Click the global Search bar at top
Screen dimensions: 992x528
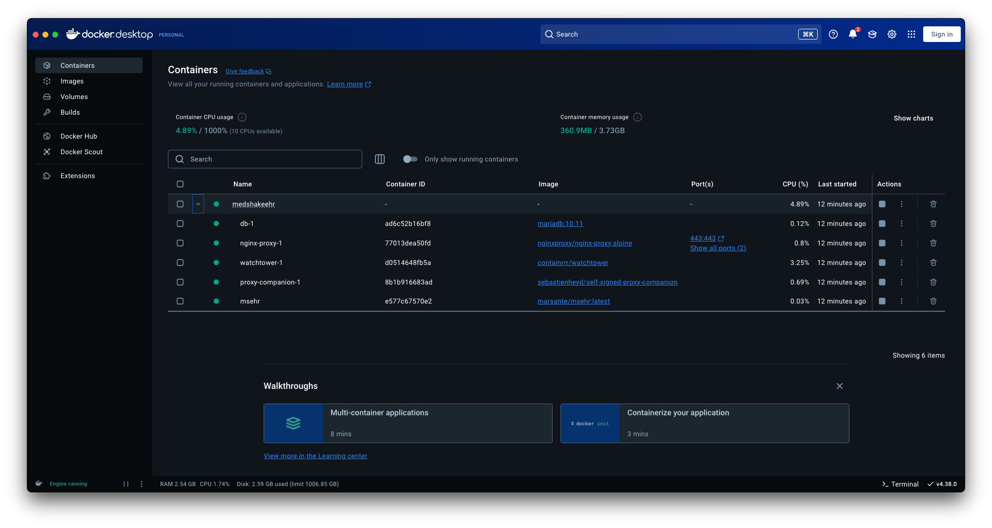tap(681, 34)
